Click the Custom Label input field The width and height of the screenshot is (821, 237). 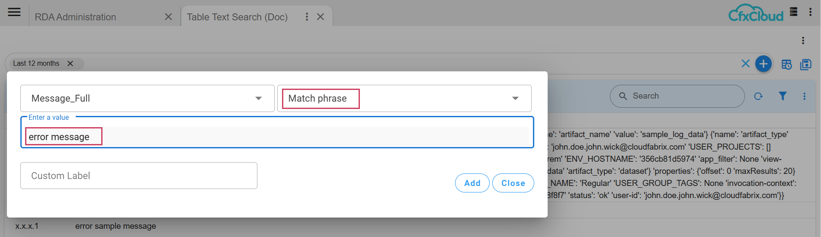pyautogui.click(x=138, y=176)
